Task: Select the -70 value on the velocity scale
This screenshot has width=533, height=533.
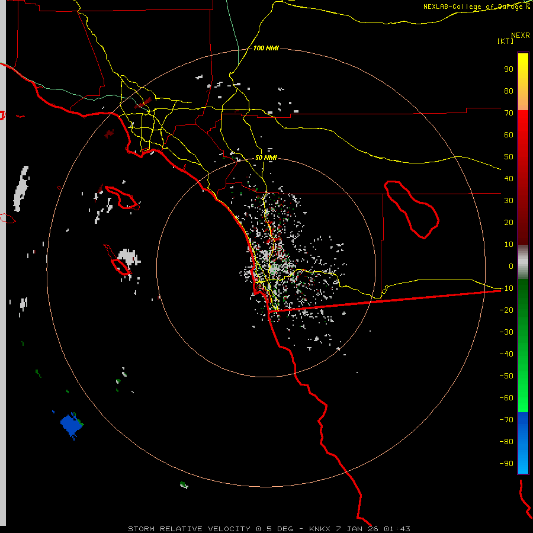Action: [506, 420]
